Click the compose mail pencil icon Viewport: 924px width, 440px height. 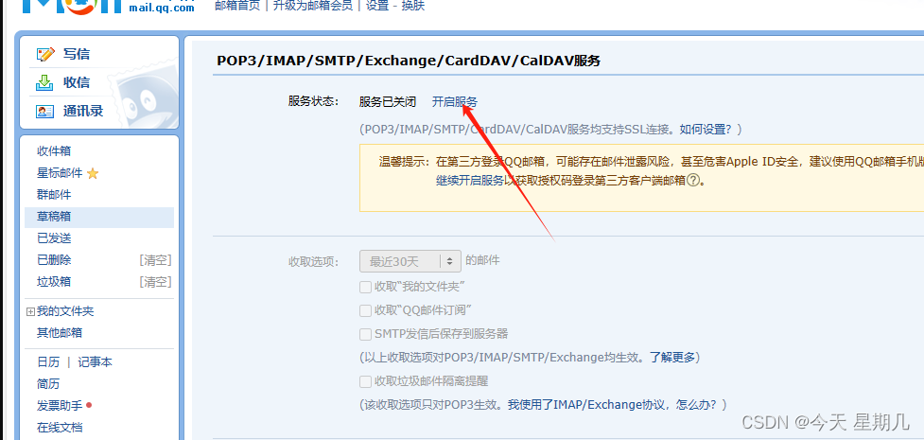pyautogui.click(x=45, y=54)
